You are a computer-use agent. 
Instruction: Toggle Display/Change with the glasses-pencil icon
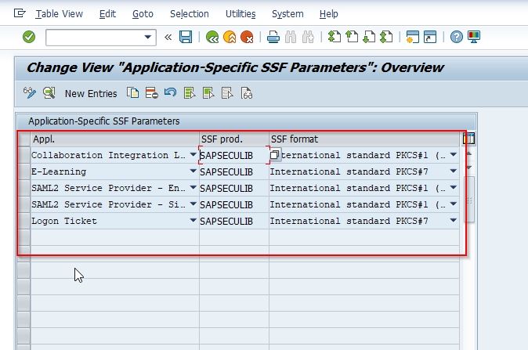[30, 92]
